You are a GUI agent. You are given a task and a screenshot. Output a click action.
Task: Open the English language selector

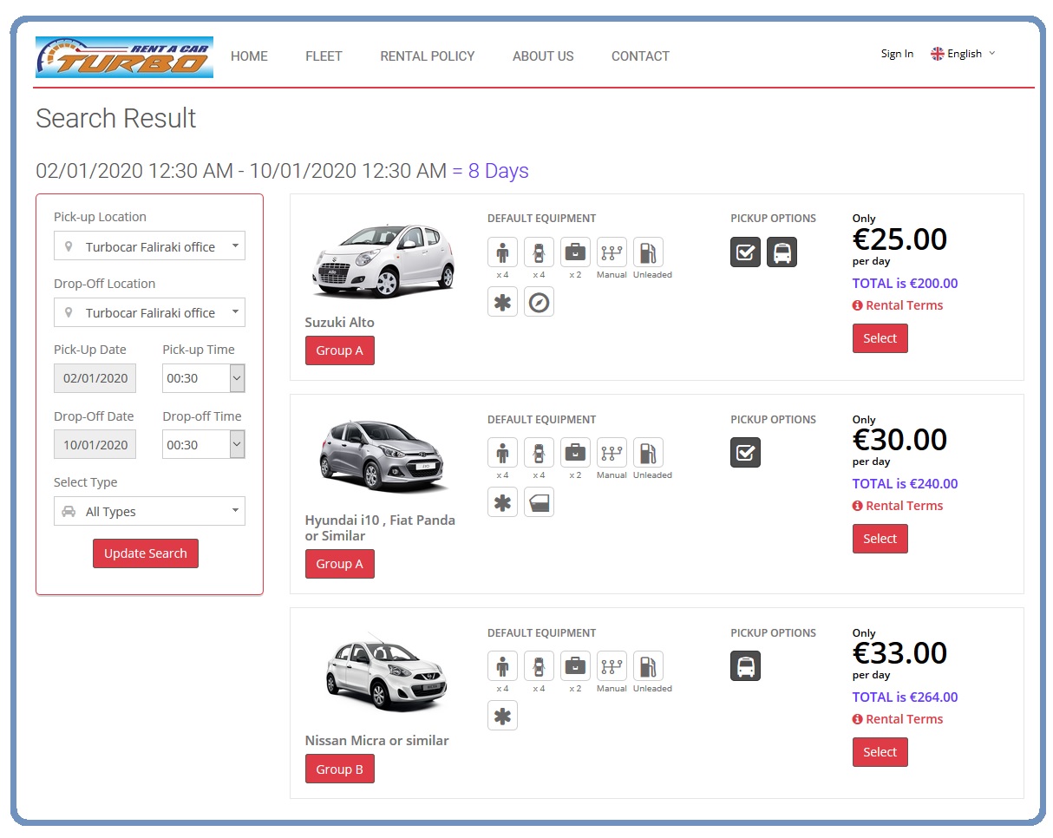pyautogui.click(x=964, y=54)
